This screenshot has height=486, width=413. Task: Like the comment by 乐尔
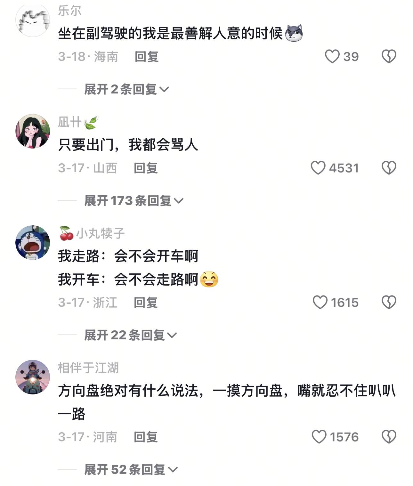click(x=332, y=56)
